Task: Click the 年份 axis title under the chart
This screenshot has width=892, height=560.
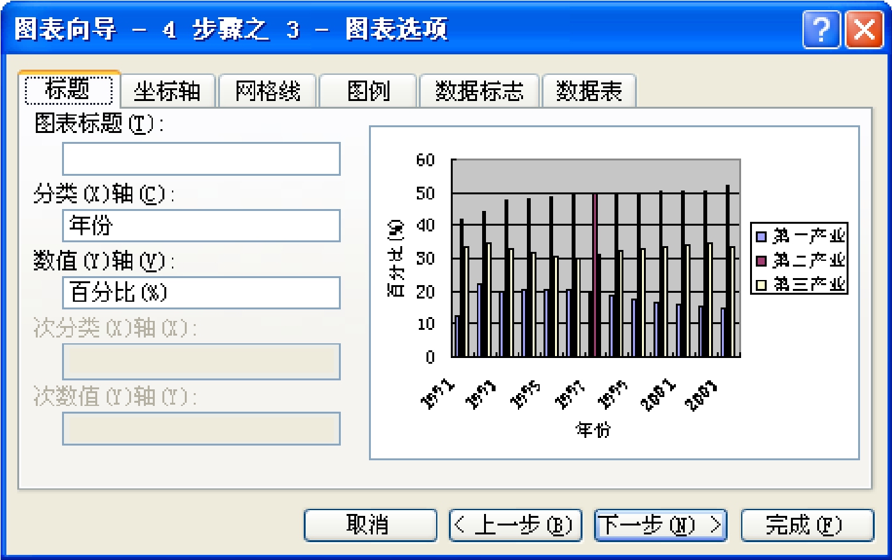Action: 593,430
